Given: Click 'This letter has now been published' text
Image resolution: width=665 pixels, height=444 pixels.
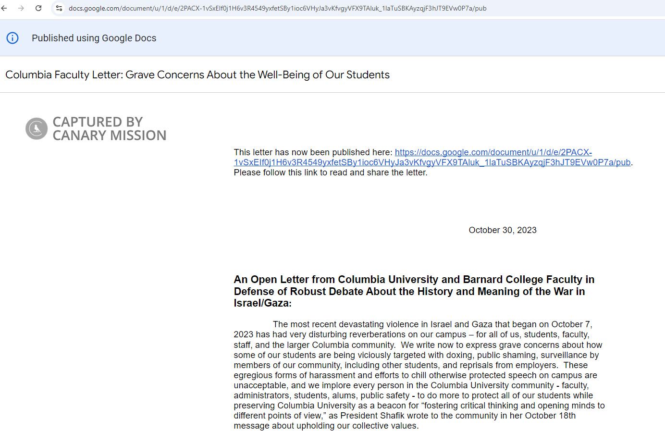Looking at the screenshot, I should pyautogui.click(x=313, y=152).
